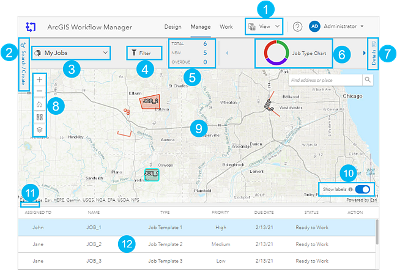Click the AD administrator avatar
Image resolution: width=397 pixels, height=270 pixels.
point(314,26)
